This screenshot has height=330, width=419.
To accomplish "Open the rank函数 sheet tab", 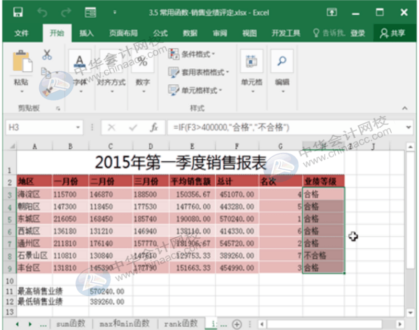I will tap(181, 324).
